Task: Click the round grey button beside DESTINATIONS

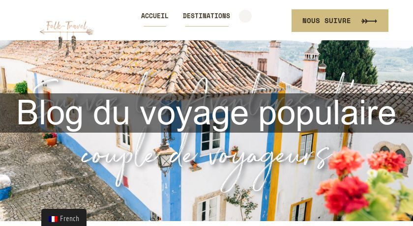Action: click(245, 16)
